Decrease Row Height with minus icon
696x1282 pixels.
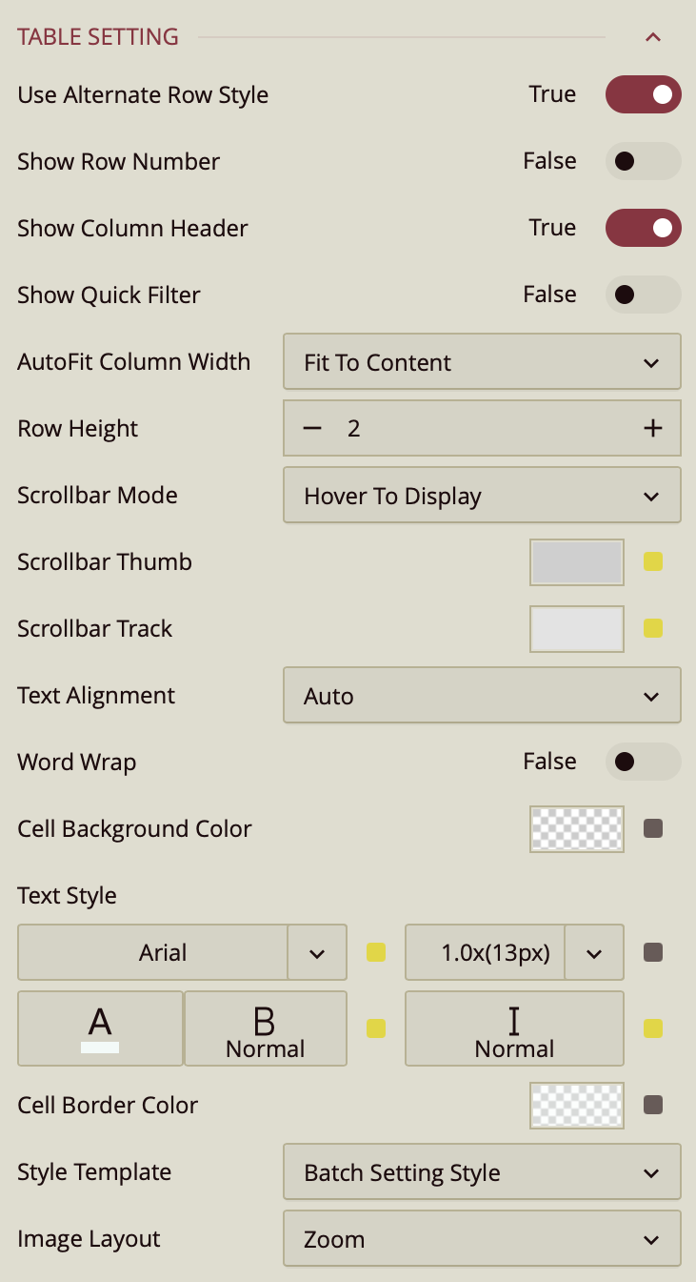click(312, 429)
